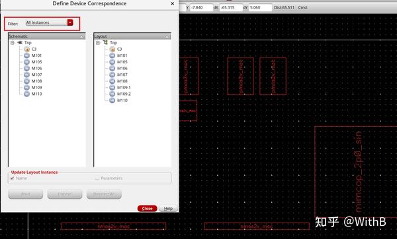Select C3 capacitor icon in Schematic tree
Image resolution: width=397 pixels, height=239 pixels.
27,50
